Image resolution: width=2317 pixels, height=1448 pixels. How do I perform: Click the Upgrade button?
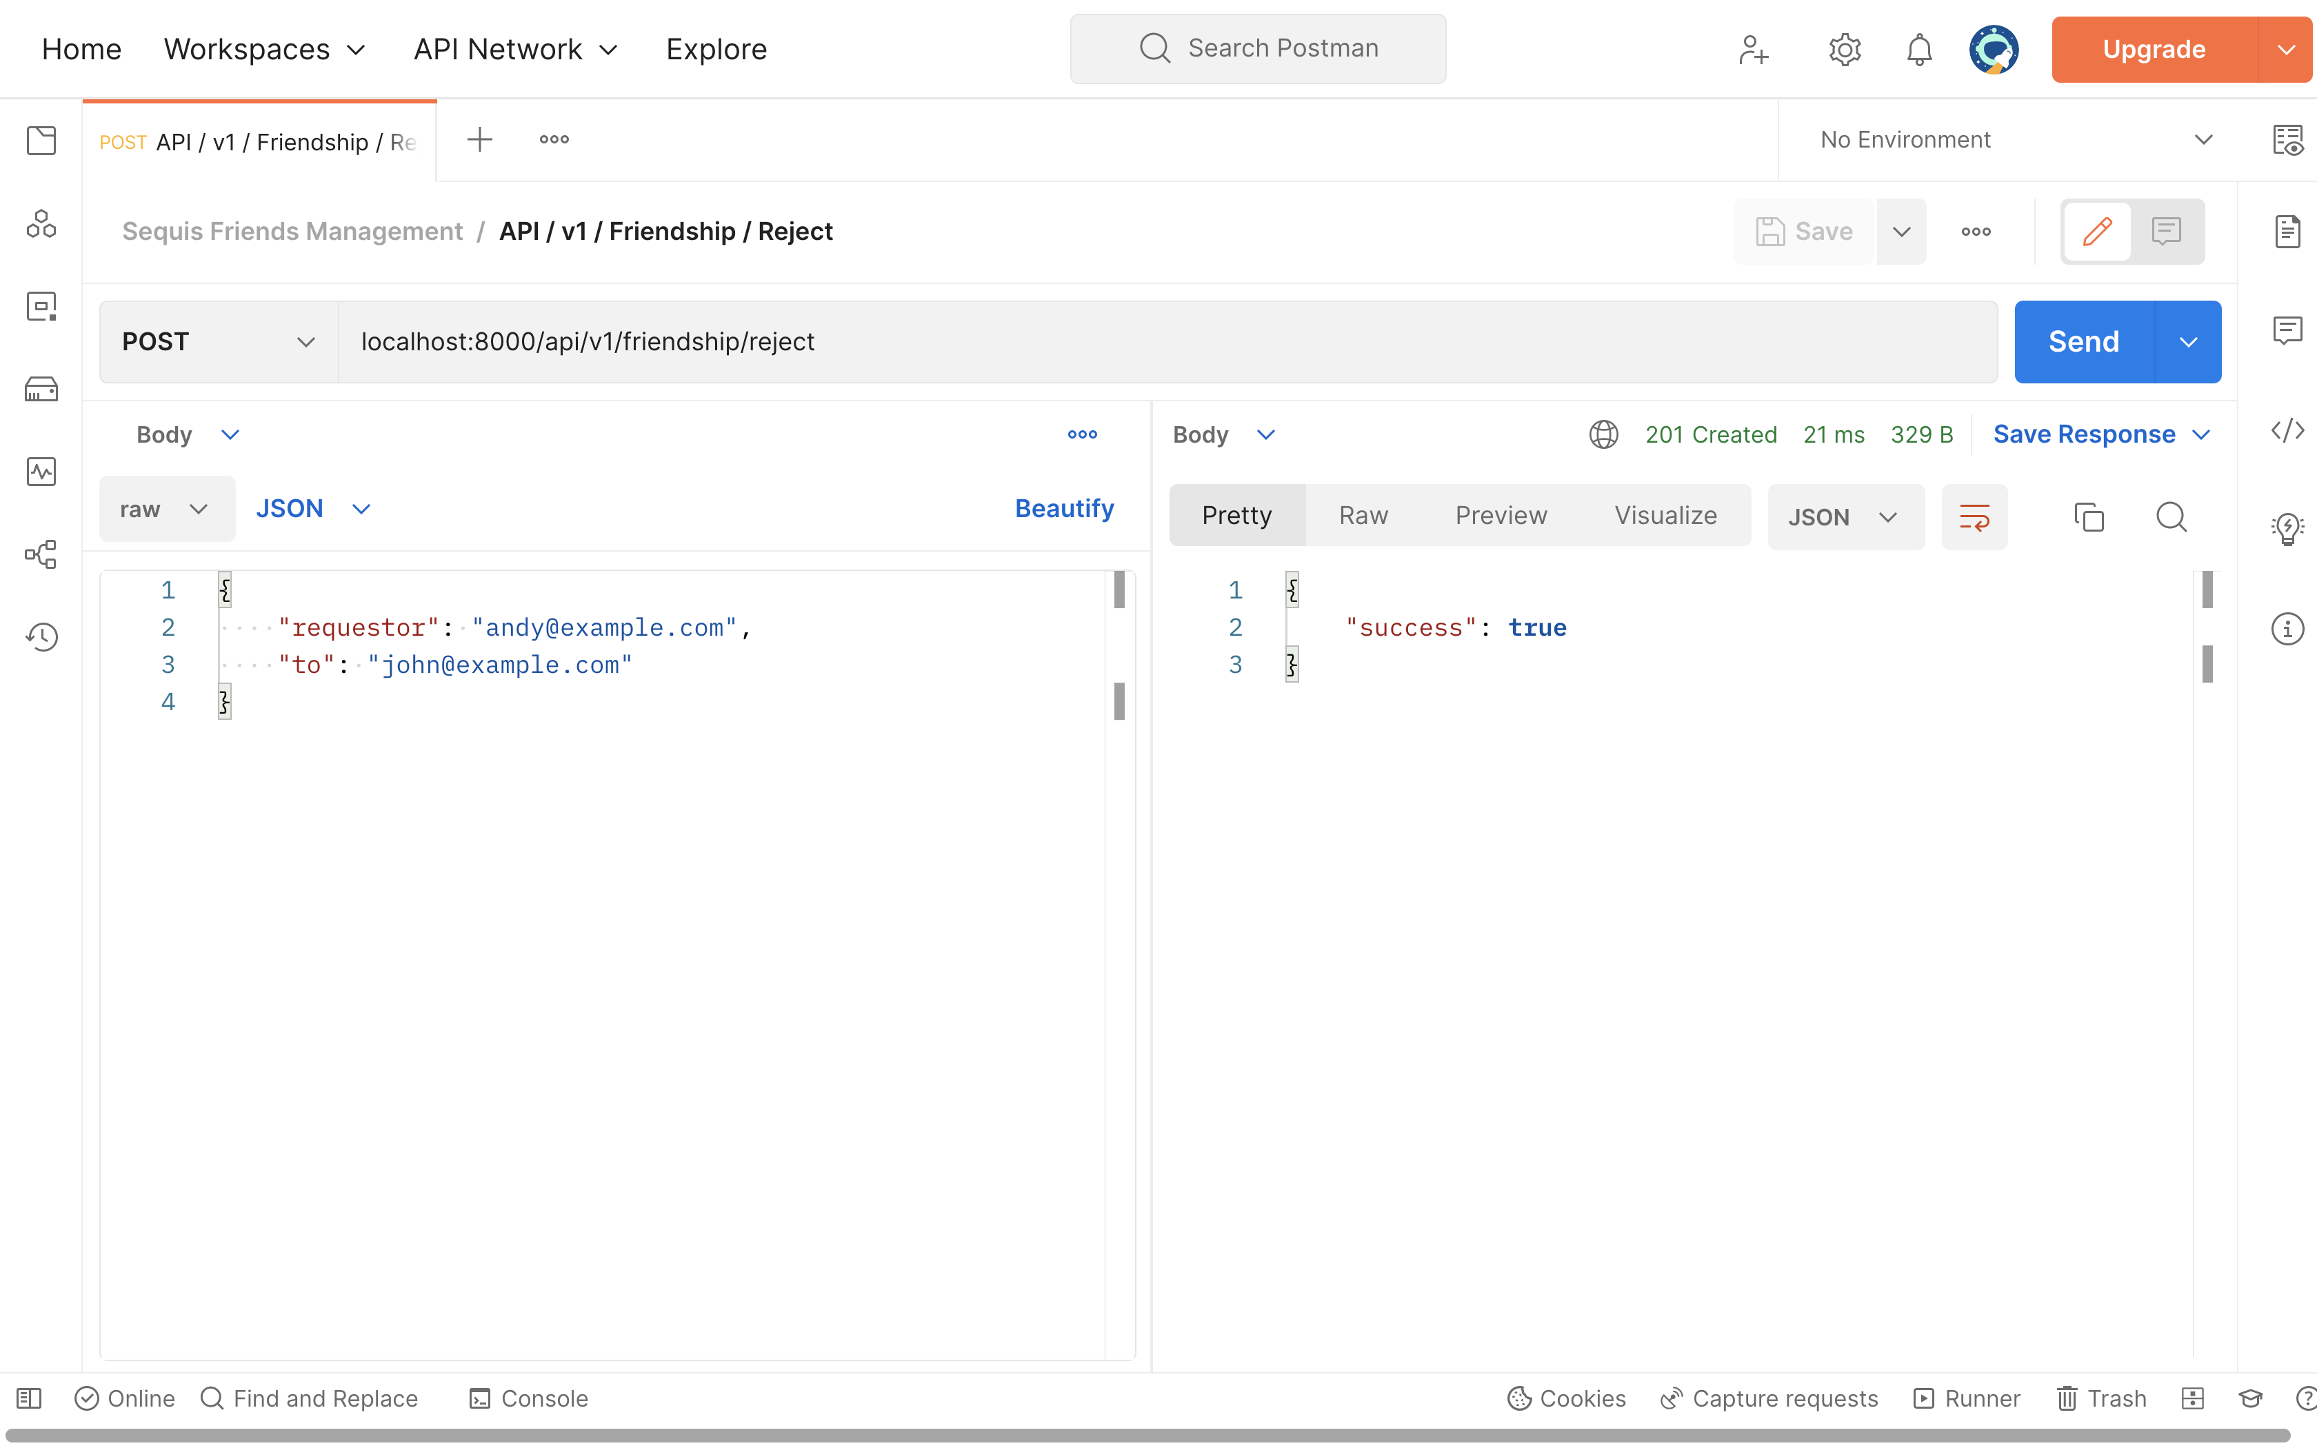click(2154, 49)
